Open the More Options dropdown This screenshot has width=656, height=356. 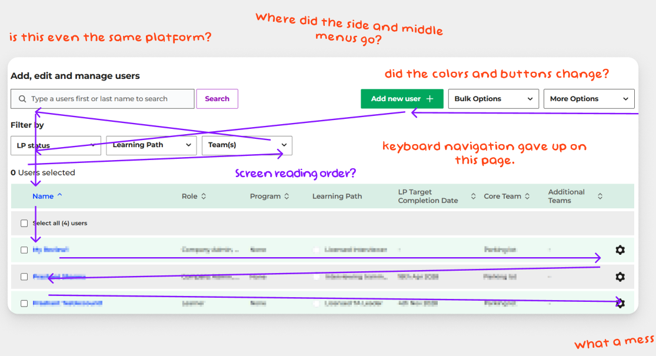(589, 99)
